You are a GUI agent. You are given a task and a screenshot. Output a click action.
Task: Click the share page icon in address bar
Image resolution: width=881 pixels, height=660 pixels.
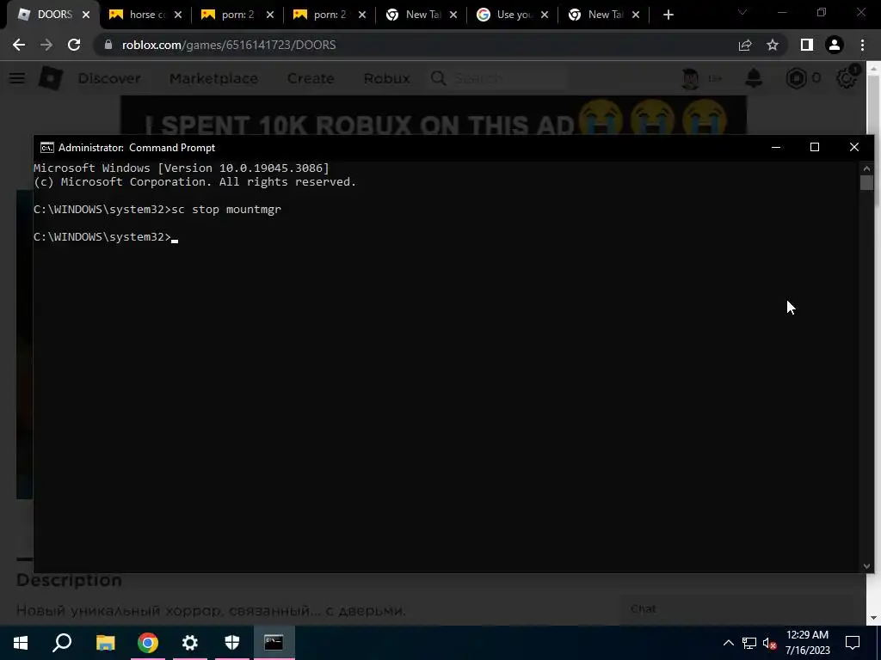coord(745,45)
